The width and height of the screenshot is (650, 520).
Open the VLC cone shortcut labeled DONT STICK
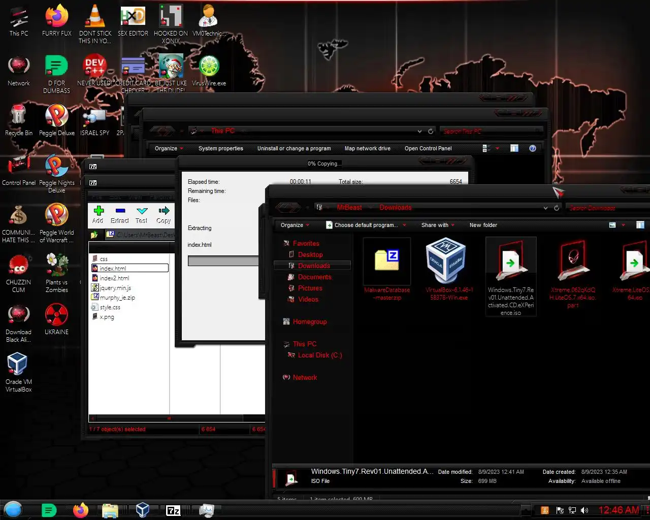pyautogui.click(x=95, y=24)
